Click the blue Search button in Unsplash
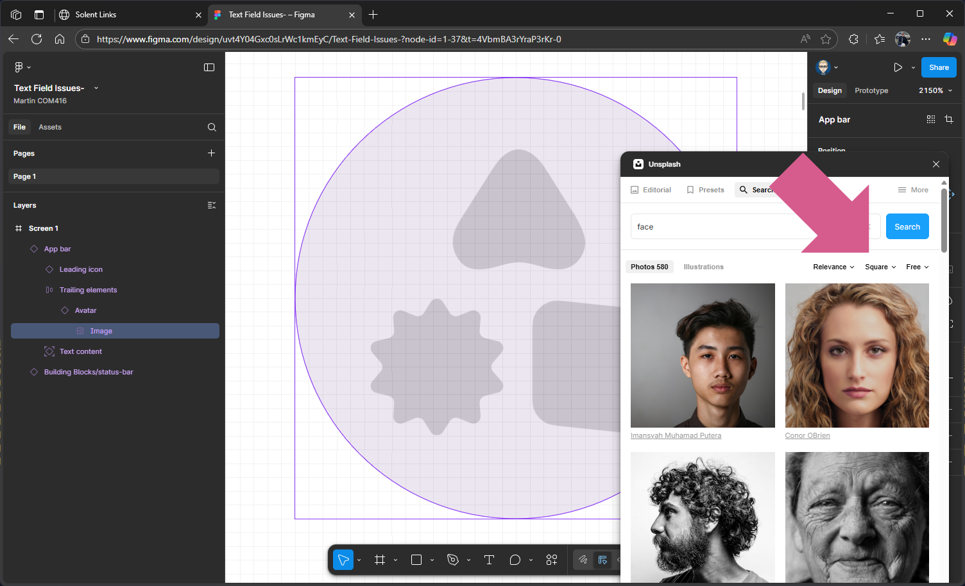 (907, 227)
